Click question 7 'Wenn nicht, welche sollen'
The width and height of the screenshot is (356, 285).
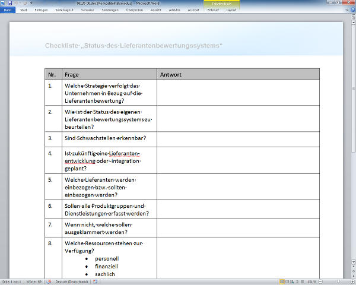point(98,225)
